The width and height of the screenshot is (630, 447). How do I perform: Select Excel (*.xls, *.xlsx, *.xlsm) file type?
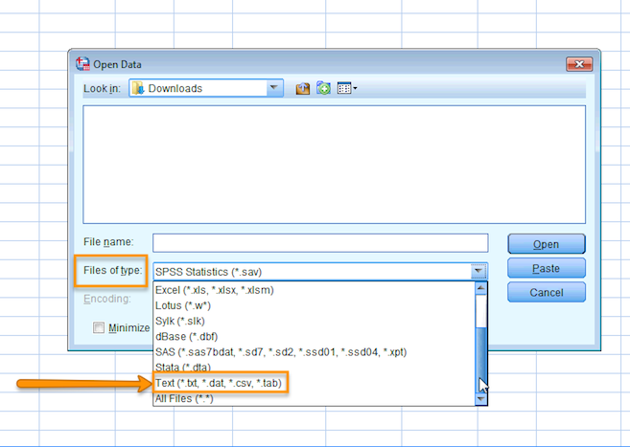(314, 290)
